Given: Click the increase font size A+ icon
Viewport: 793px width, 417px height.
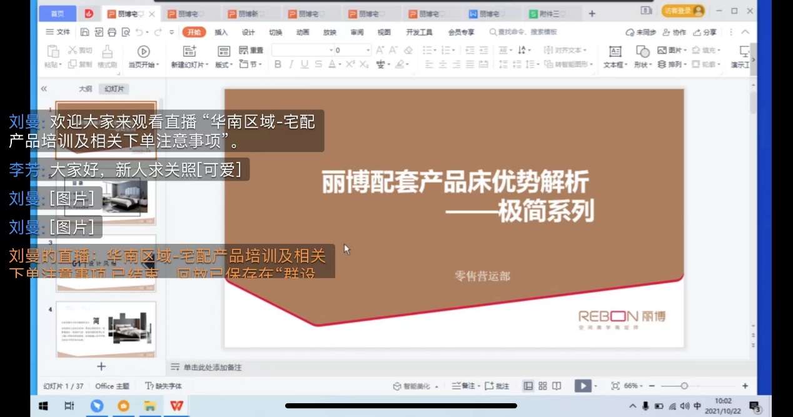Looking at the screenshot, I should 380,50.
